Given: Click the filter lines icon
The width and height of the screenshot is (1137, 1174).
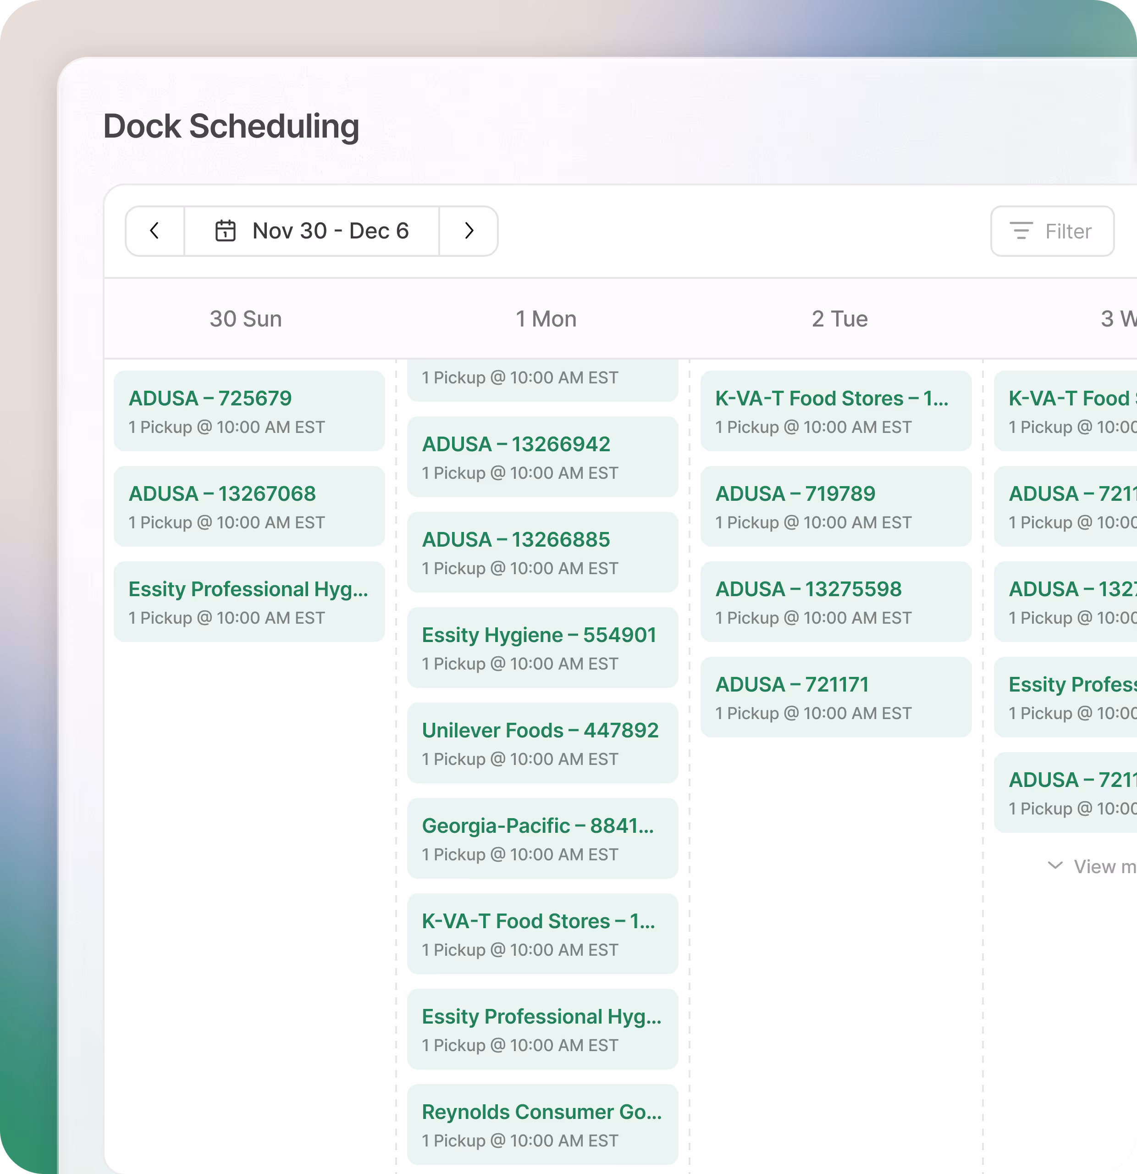Looking at the screenshot, I should (x=1021, y=231).
